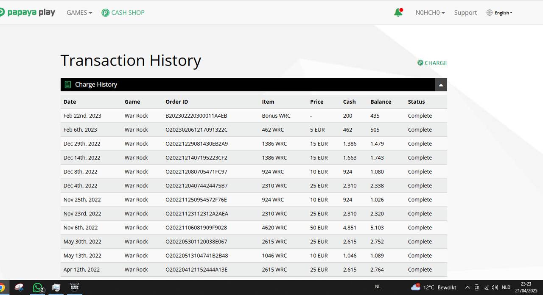Open the Snipping Tool taskbar icon
Image resolution: width=543 pixels, height=295 pixels.
[x=19, y=287]
